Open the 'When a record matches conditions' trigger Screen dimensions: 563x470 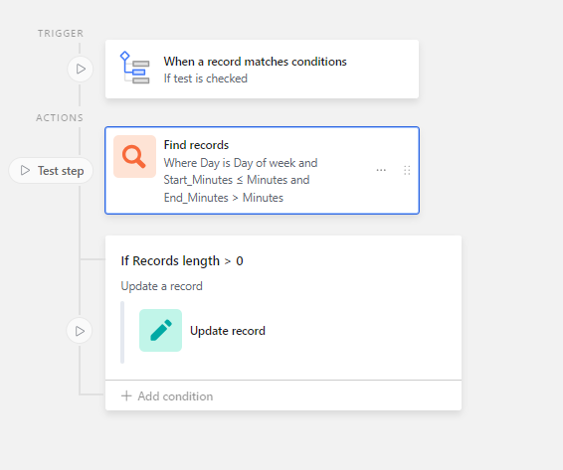(x=263, y=69)
